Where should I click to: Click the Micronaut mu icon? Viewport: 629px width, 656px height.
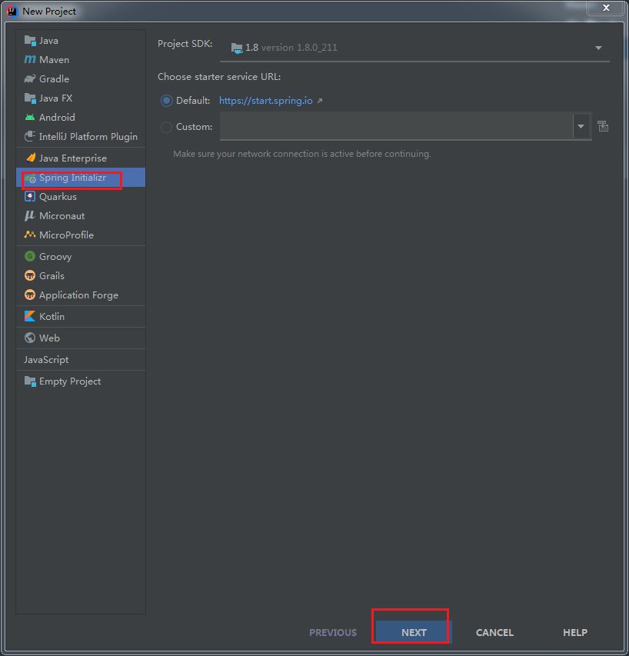click(x=30, y=216)
